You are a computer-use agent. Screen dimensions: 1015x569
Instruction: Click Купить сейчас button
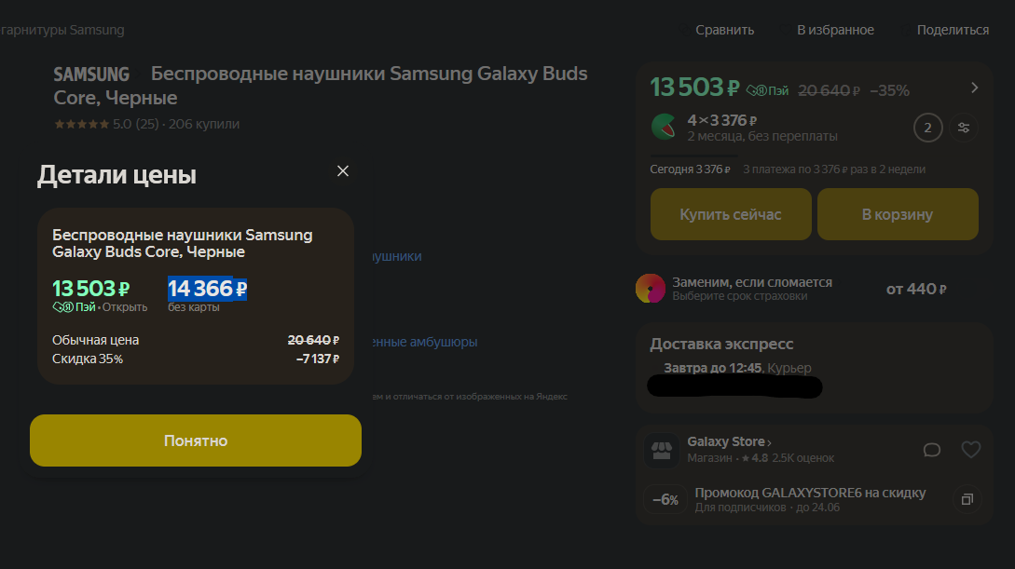coord(730,214)
